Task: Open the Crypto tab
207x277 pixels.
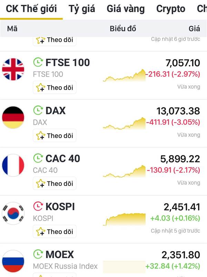Action: pyautogui.click(x=171, y=9)
